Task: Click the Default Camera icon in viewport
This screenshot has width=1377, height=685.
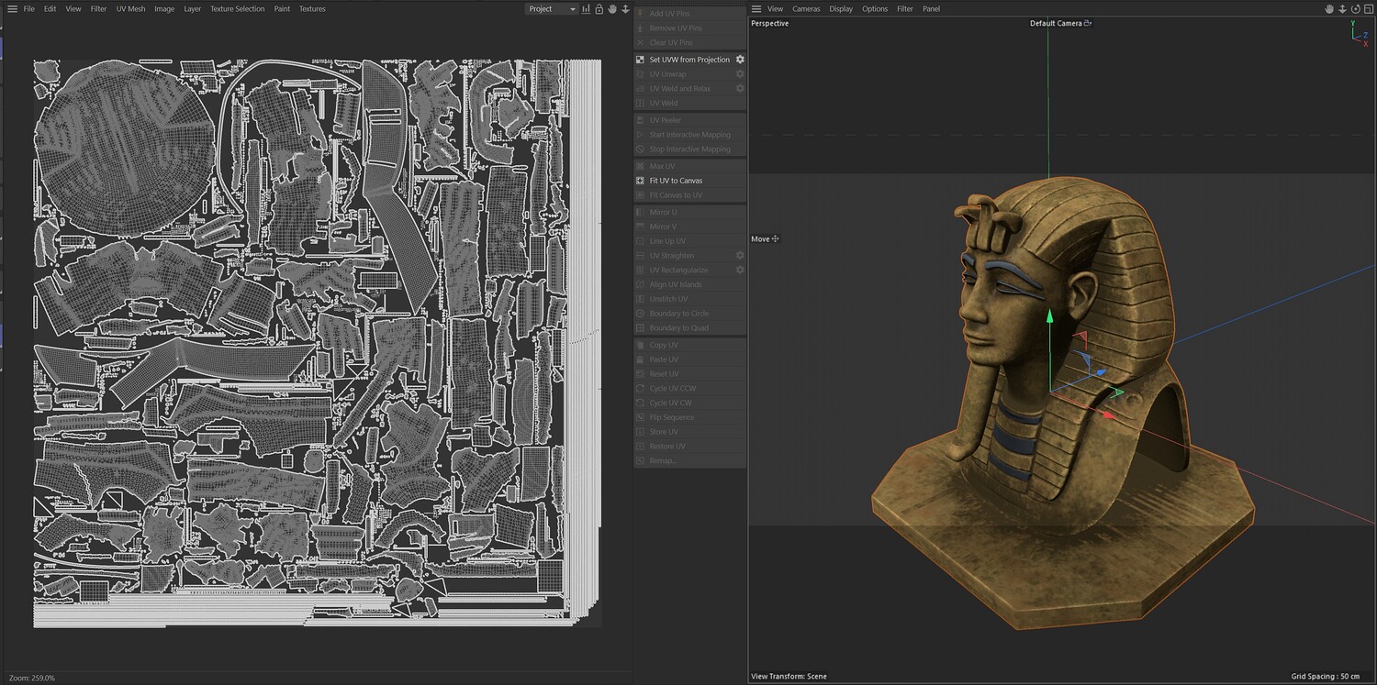Action: [1088, 24]
